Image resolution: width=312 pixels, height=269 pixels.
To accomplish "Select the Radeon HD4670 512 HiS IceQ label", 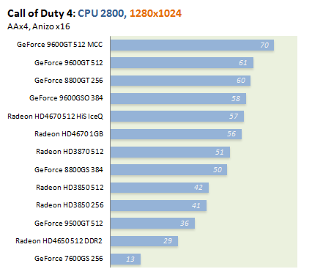I will (56, 117).
